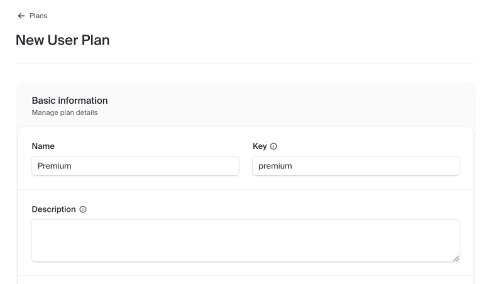Click inside the empty Description textarea
Screen dimensions: 486x284
pyautogui.click(x=245, y=241)
